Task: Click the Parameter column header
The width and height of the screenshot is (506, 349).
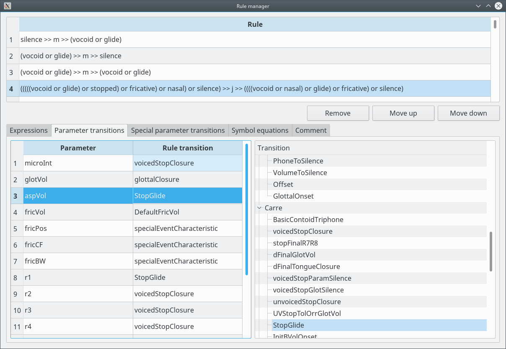Action: pos(78,148)
